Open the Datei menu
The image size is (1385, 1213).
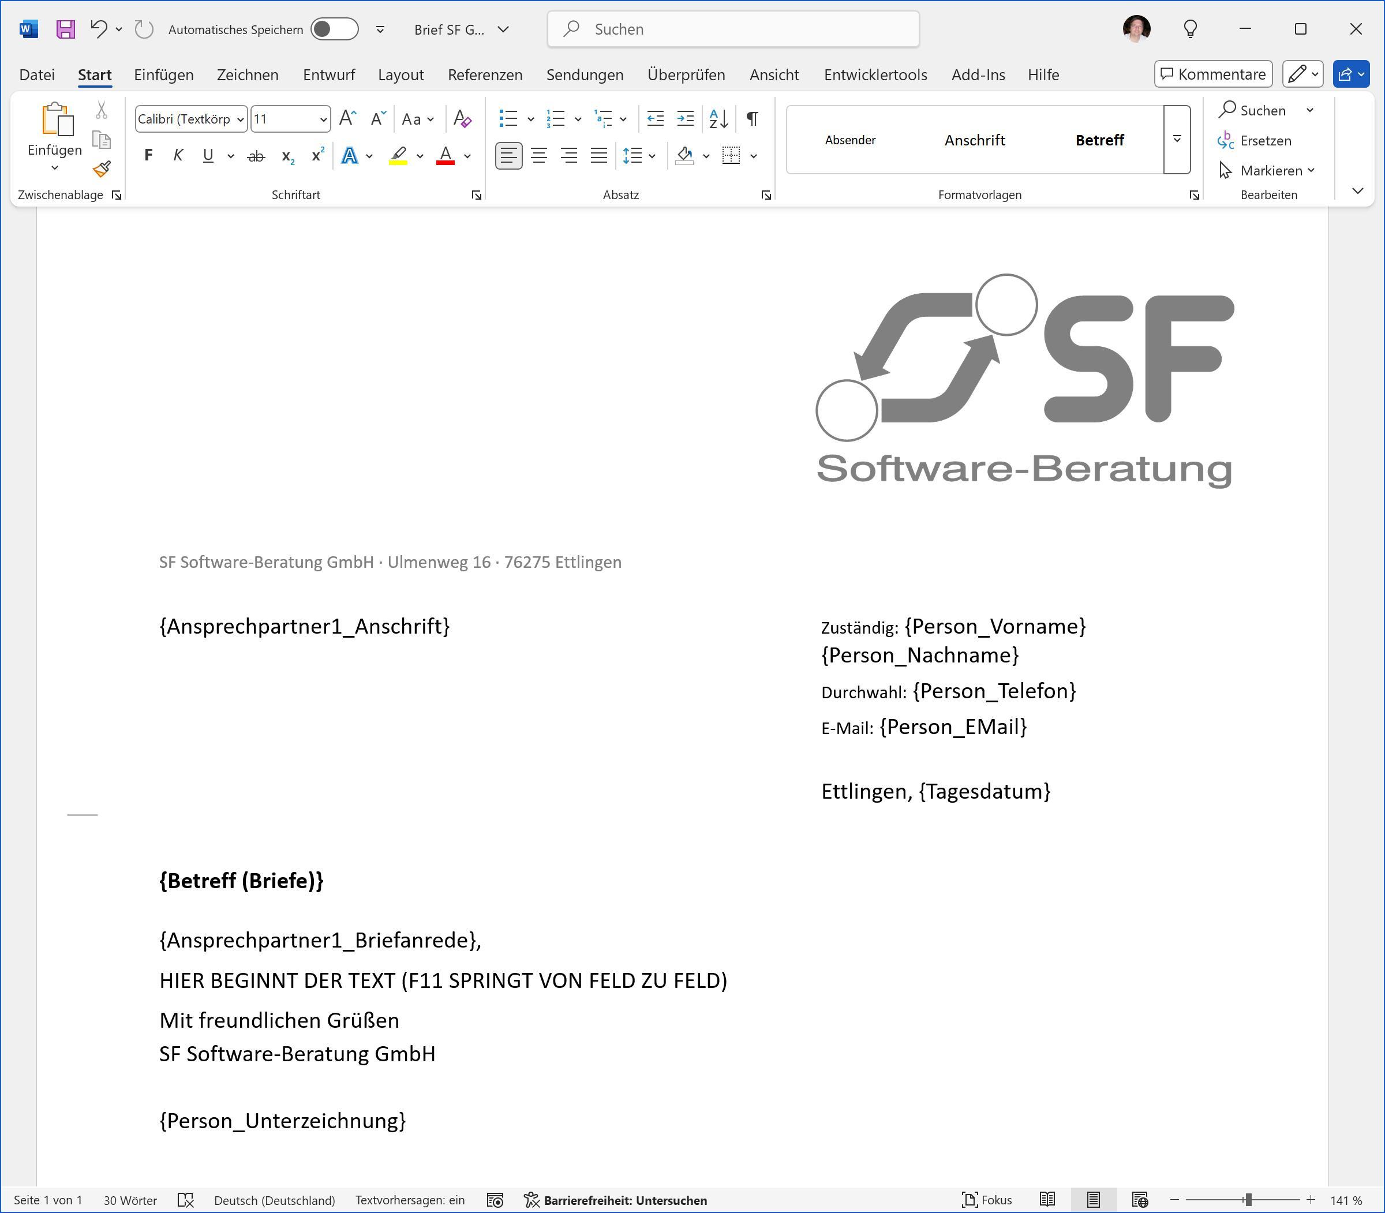pyautogui.click(x=36, y=74)
